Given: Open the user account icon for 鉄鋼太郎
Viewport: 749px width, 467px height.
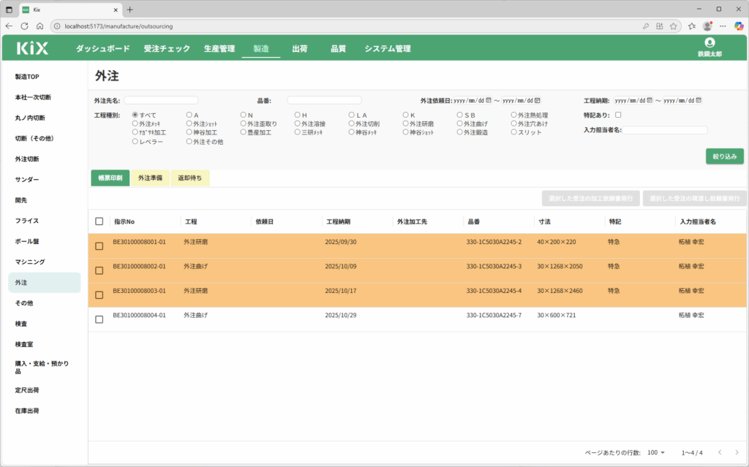Looking at the screenshot, I should tap(709, 44).
